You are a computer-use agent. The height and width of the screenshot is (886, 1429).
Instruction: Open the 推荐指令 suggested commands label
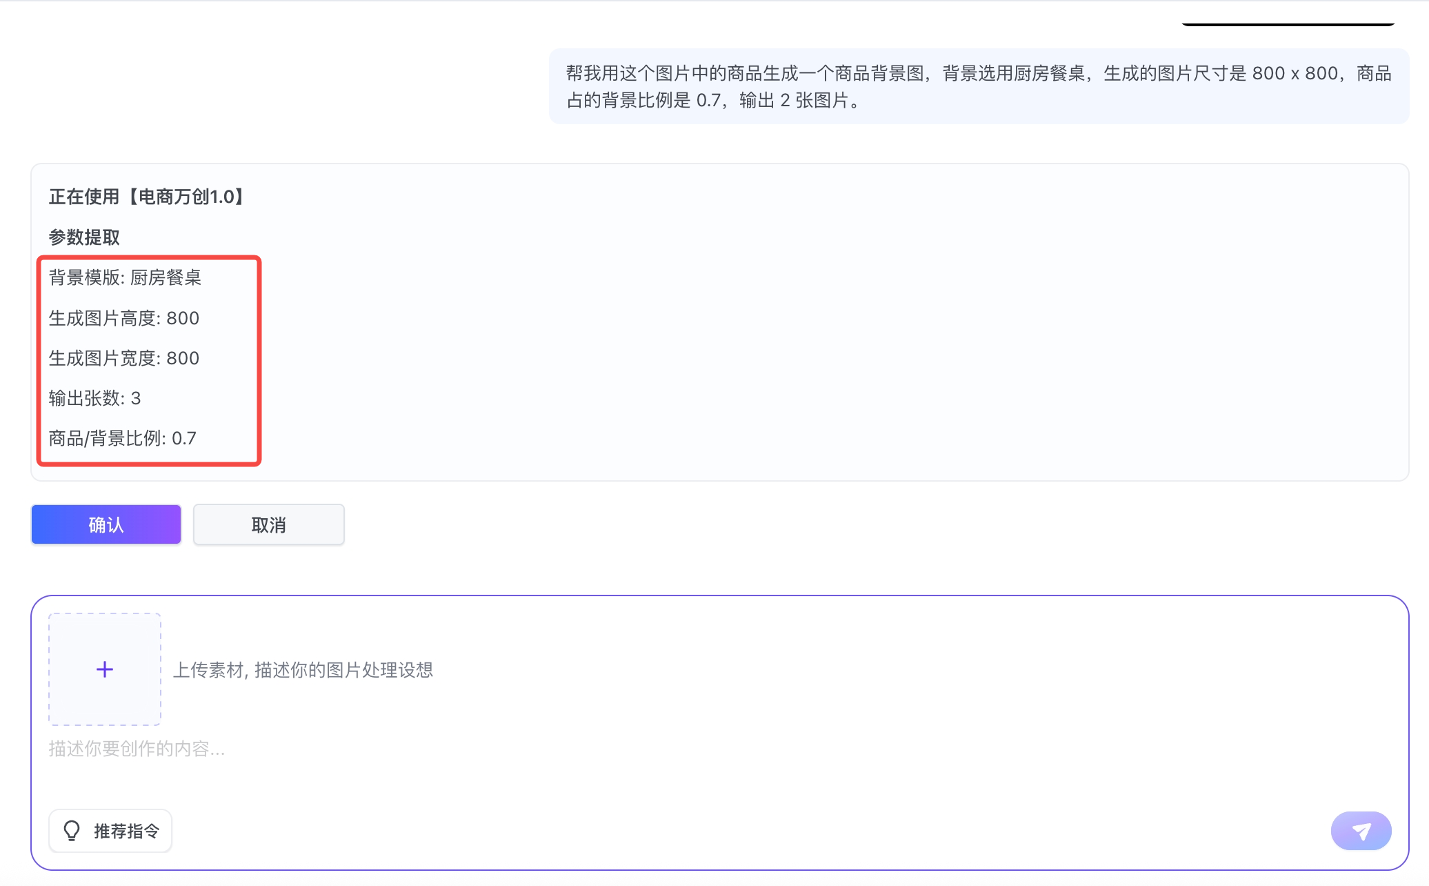point(127,831)
